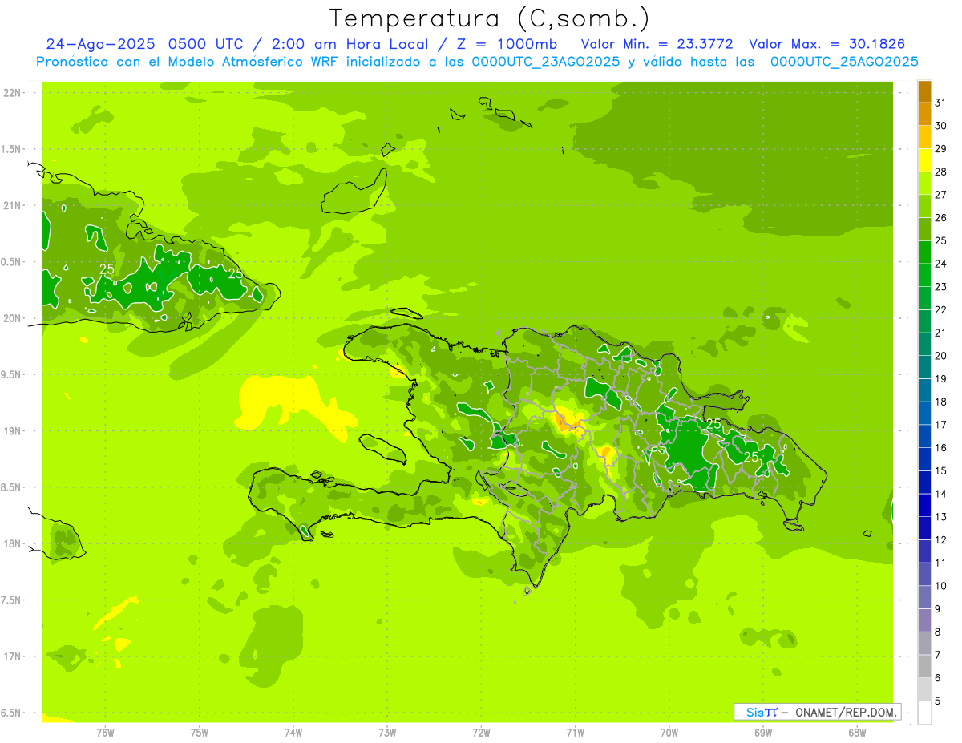The height and width of the screenshot is (743, 962).
Task: Pick the legend swatch between 24 and 25
Action: pyautogui.click(x=924, y=252)
